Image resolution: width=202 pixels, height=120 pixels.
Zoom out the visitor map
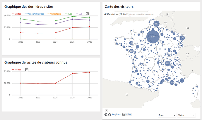coord(106,115)
